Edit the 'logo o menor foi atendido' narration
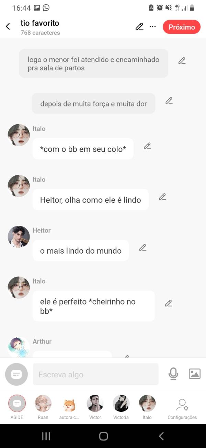This screenshot has height=448, width=206. click(182, 61)
